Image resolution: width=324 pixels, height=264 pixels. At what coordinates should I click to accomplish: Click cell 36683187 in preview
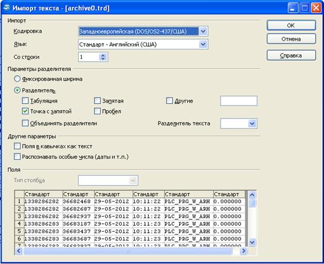click(78, 224)
